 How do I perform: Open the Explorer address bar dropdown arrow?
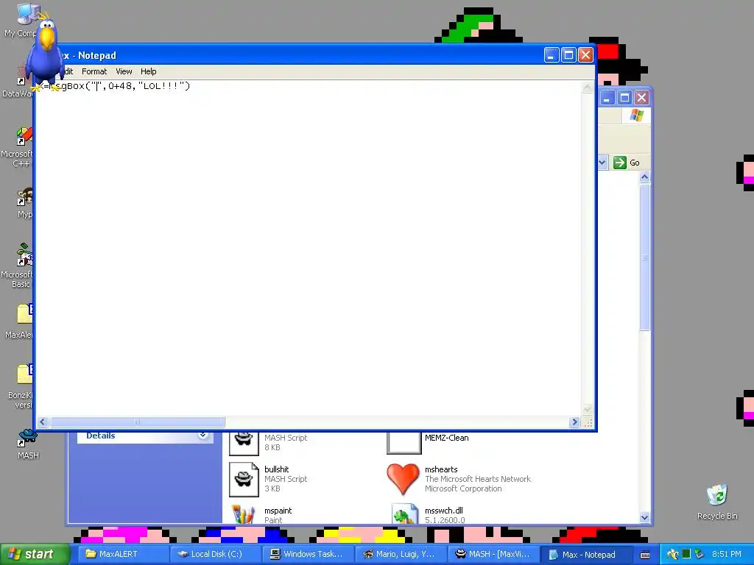tap(602, 163)
